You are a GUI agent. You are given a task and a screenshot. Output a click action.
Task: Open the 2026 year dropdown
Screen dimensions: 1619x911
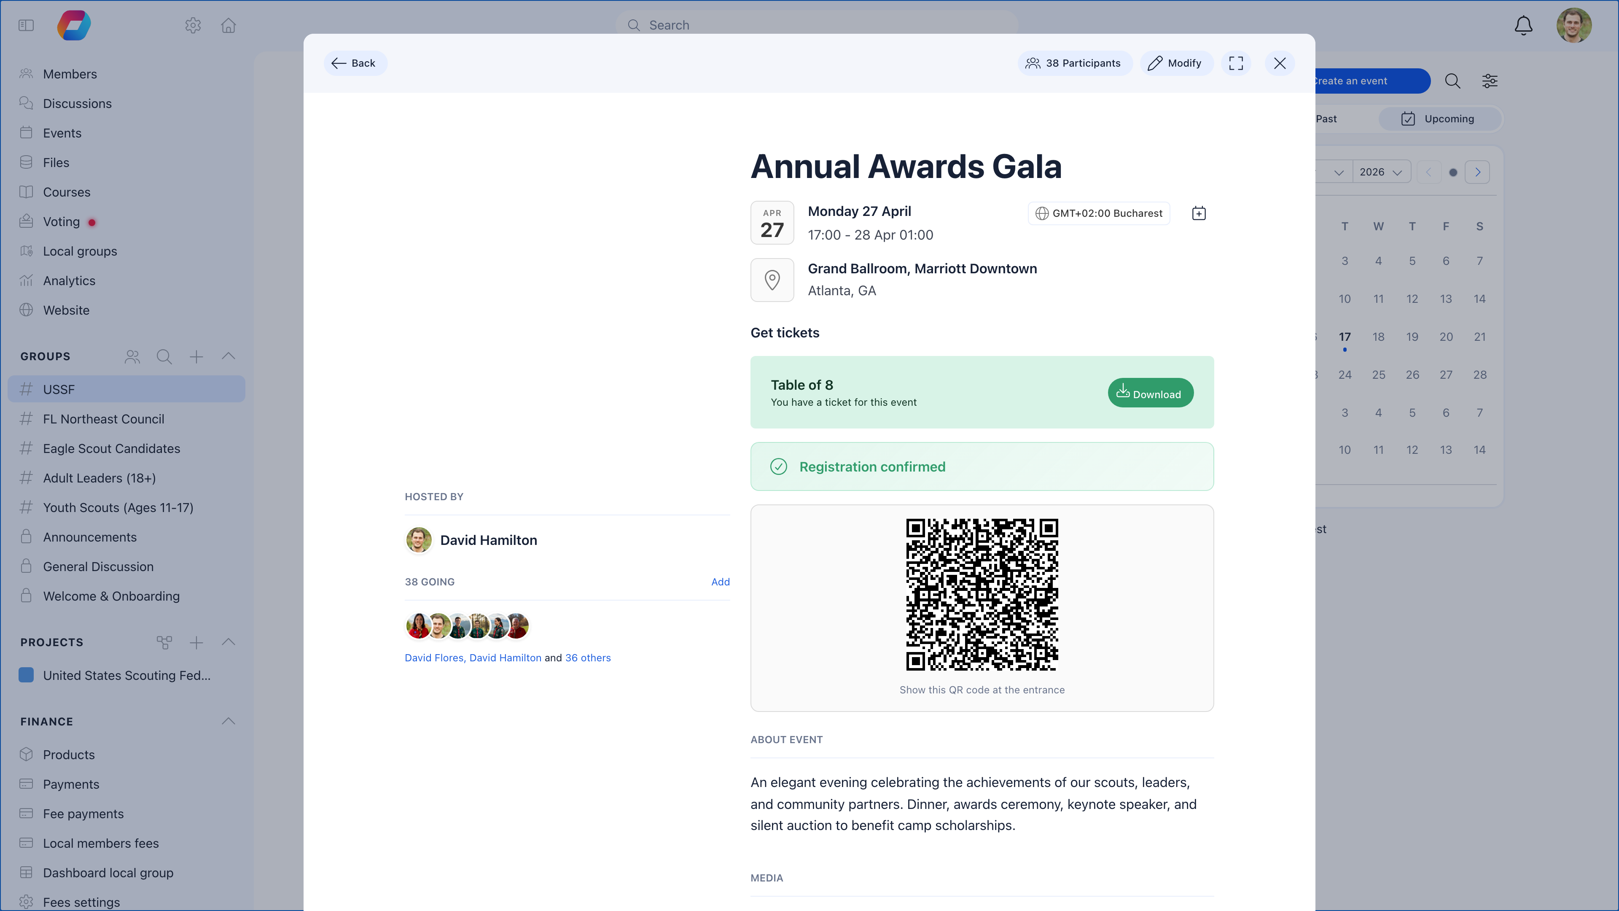[x=1381, y=171]
